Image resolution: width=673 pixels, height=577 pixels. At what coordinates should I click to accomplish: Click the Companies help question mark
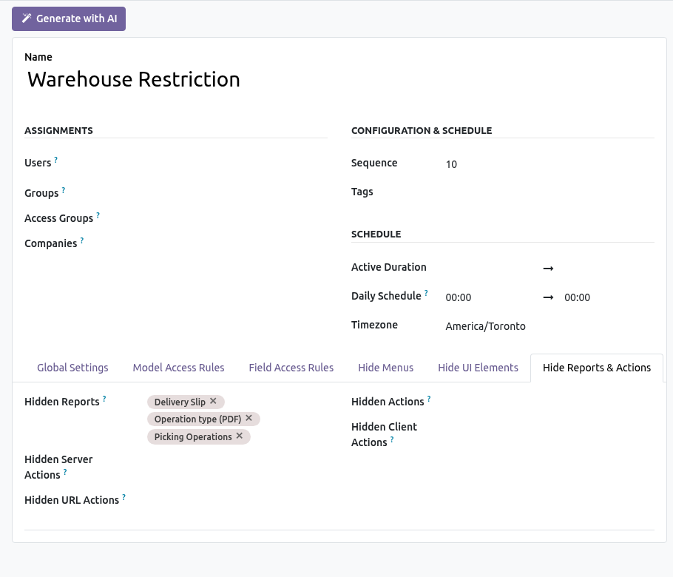[x=82, y=240]
